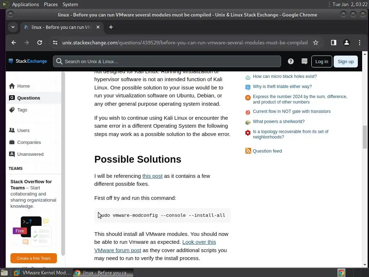Expand the tab search dropdown chevron
Screen dimensions: 369x277
click(x=13, y=27)
